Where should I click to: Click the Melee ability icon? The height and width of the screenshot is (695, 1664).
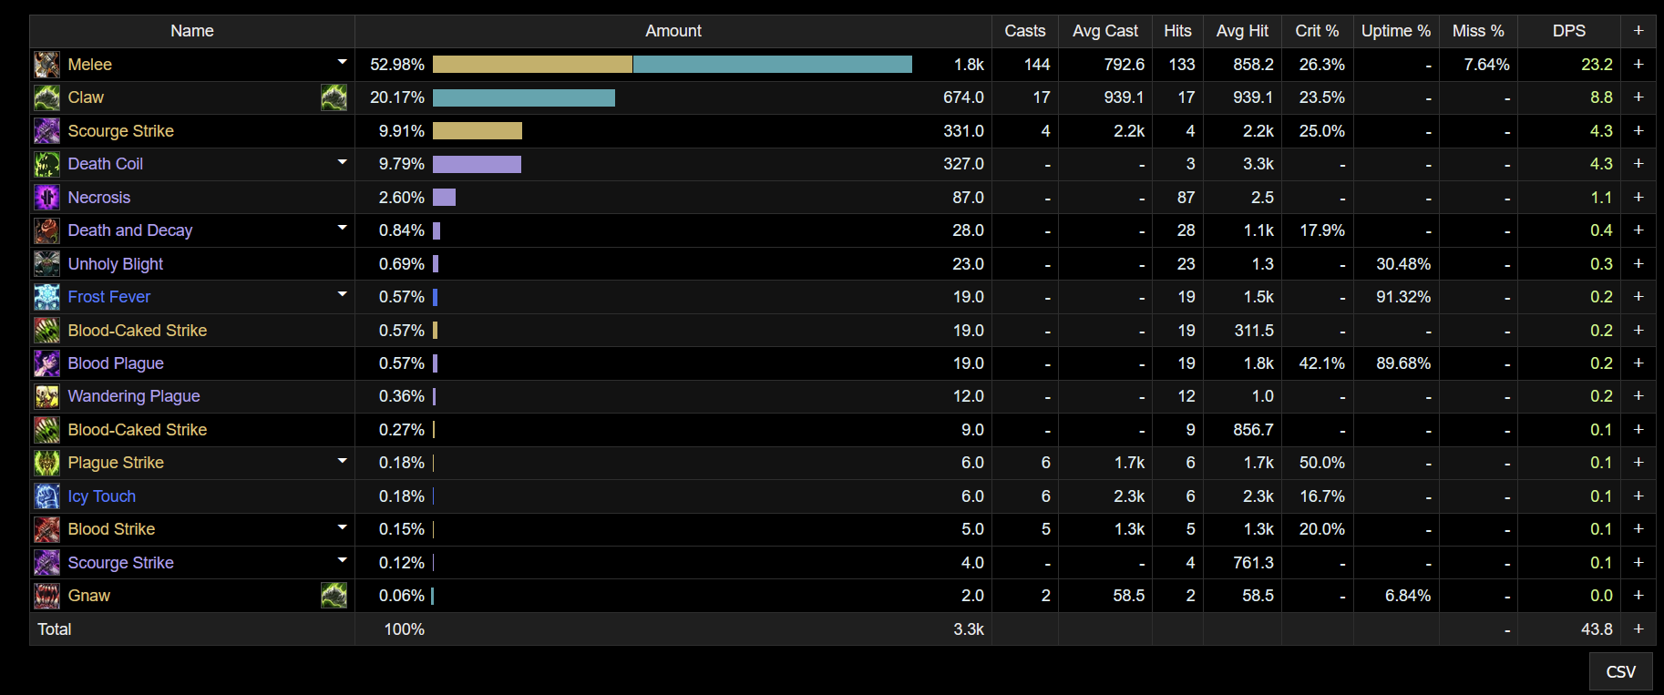(x=46, y=65)
